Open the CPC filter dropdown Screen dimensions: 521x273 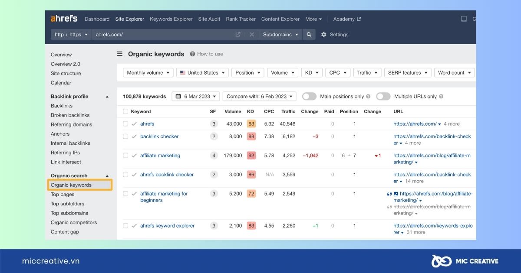pyautogui.click(x=337, y=73)
